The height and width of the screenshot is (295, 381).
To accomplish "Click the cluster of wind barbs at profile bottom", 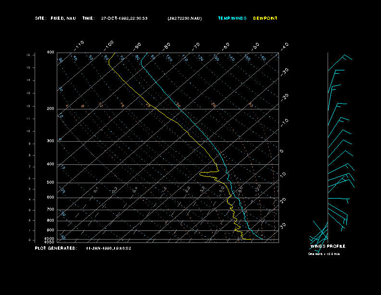I will click(x=318, y=235).
